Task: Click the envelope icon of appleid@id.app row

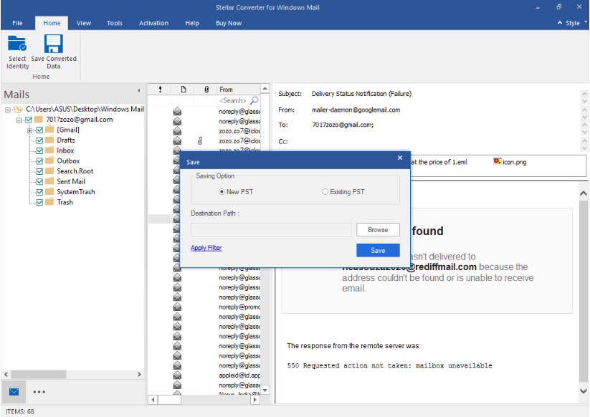Action: point(177,375)
